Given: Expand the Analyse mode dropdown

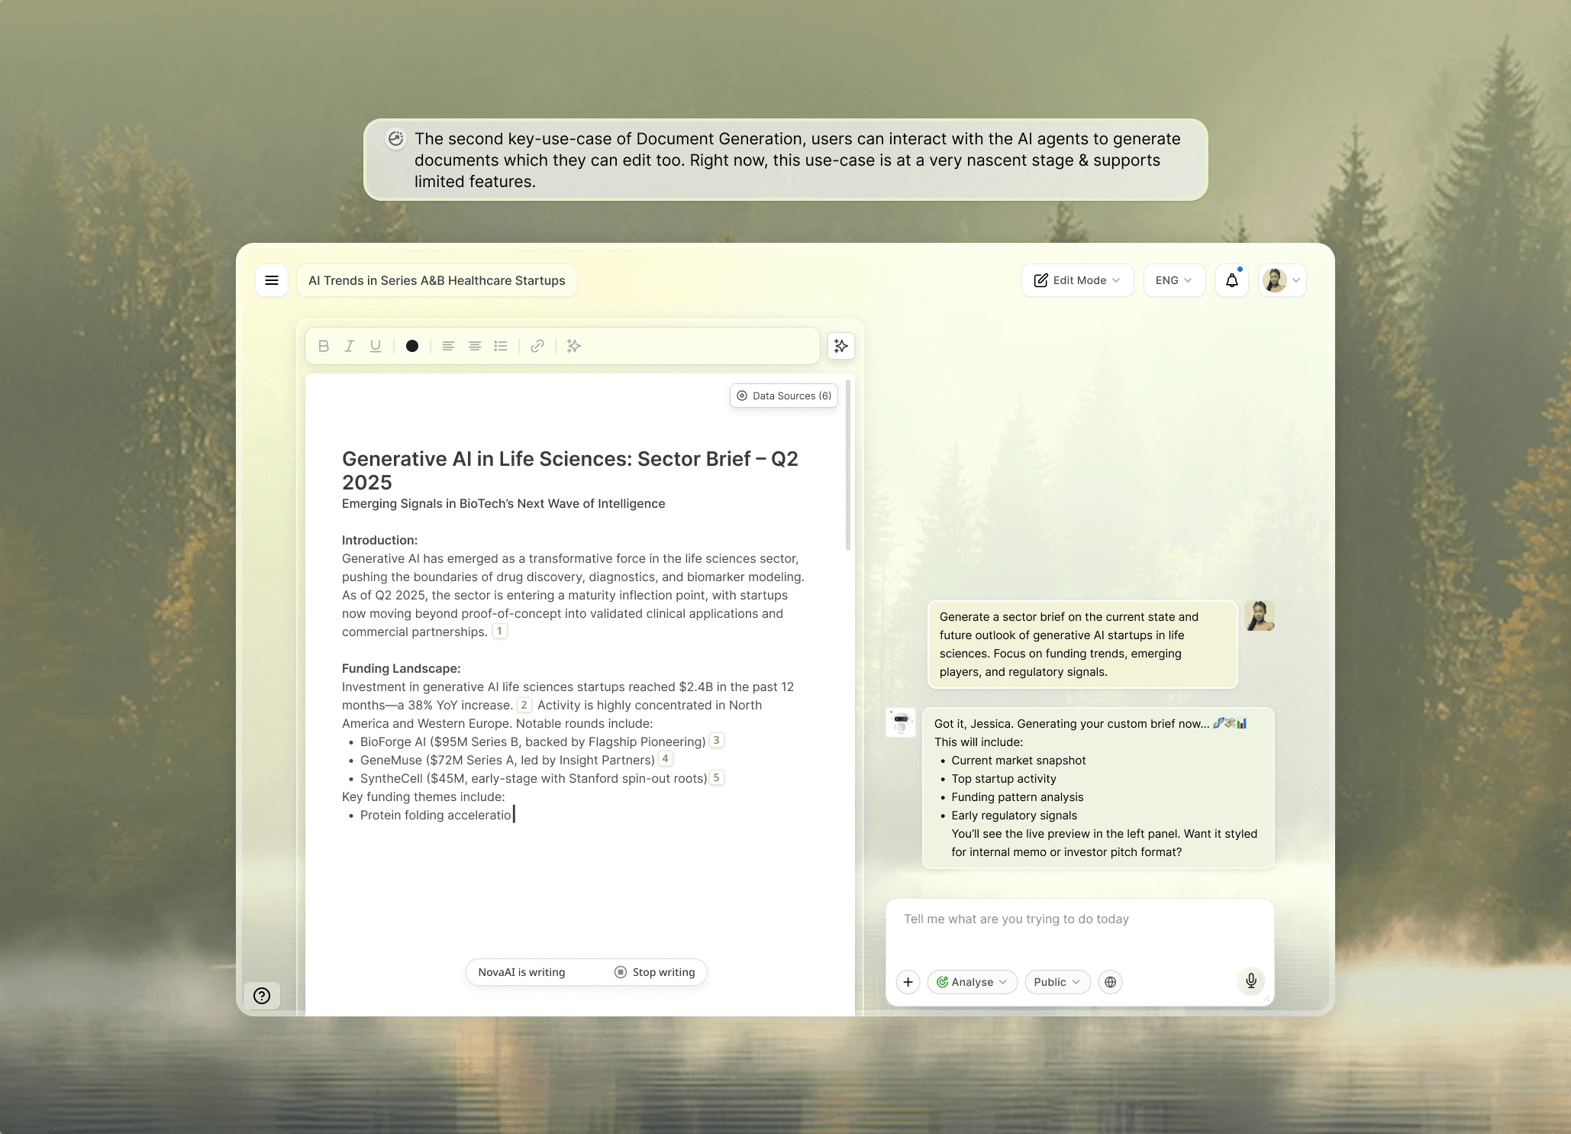Looking at the screenshot, I should click(972, 982).
